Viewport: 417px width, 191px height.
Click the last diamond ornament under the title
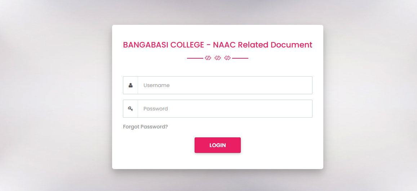pyautogui.click(x=227, y=58)
